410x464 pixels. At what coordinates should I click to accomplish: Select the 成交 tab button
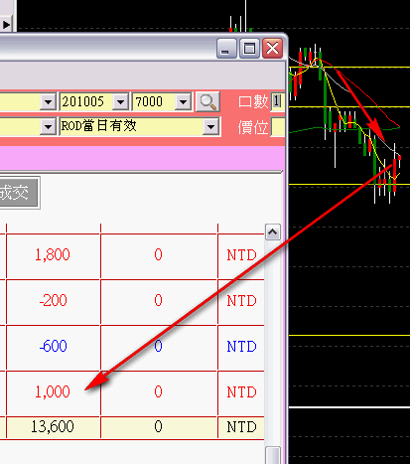(19, 193)
